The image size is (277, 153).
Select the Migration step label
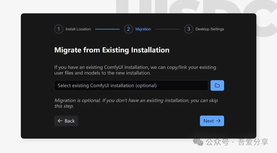click(143, 29)
